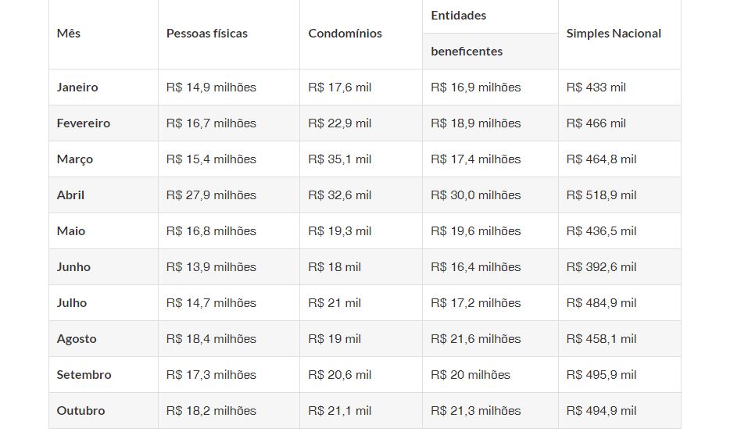Click the R$ 18 mil cell
This screenshot has height=432, width=730.
[335, 267]
